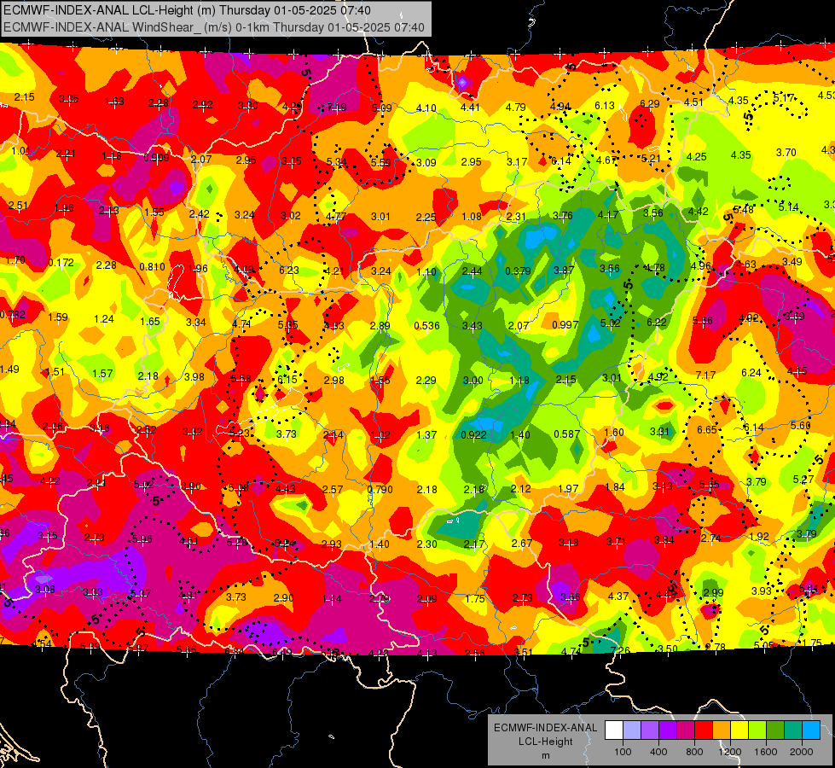Screen dimensions: 835x768
Task: Click the wind shear value 0.536
Action: (426, 325)
